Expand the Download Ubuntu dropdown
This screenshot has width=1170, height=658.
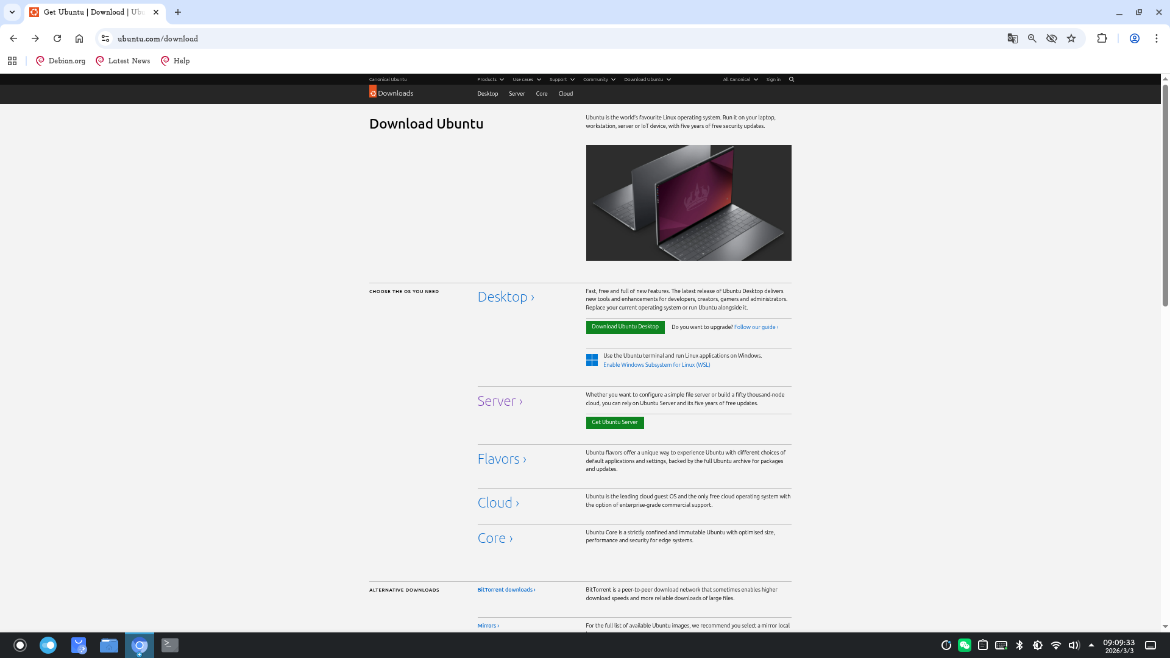(647, 79)
